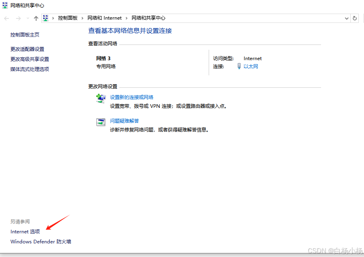Click the title bar network center icon

[5, 5]
